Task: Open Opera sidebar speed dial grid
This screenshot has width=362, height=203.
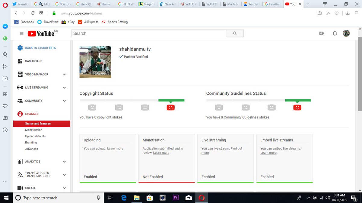Action: tap(5, 94)
